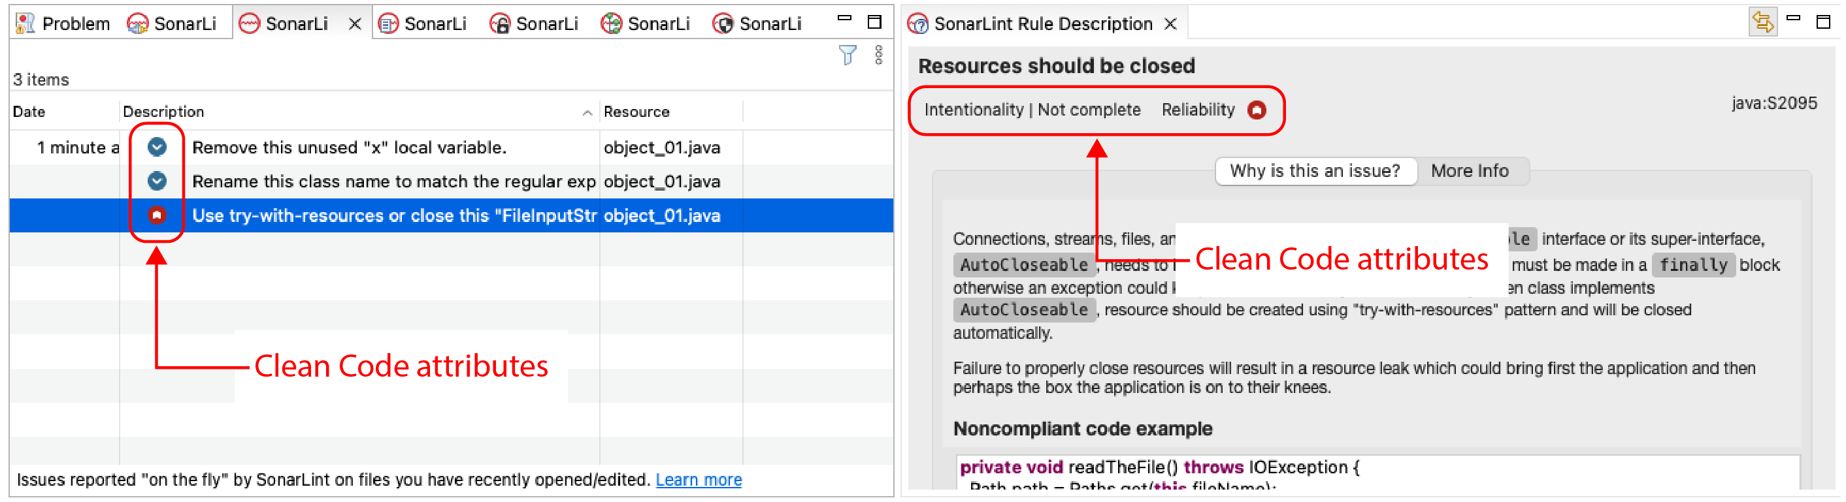
Task: Toggle the yellow link-arrows icon in Rule Description
Action: [1762, 22]
